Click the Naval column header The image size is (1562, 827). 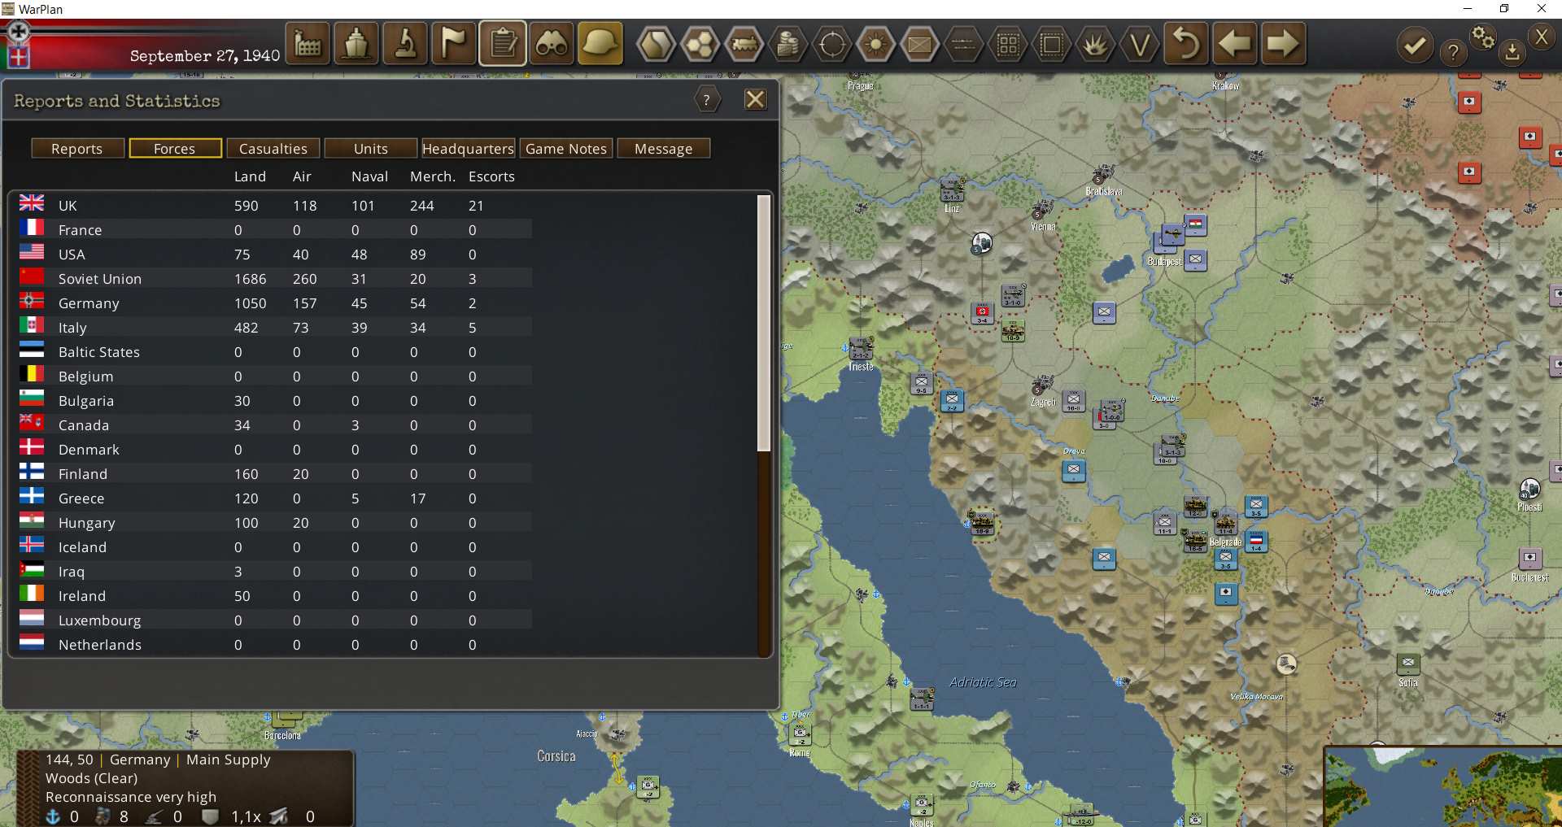369,176
